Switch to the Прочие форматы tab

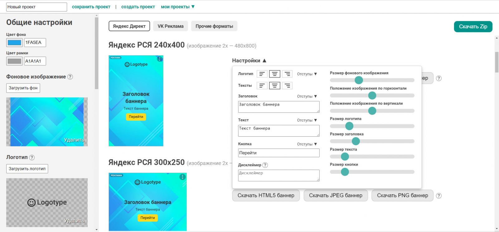(x=214, y=26)
